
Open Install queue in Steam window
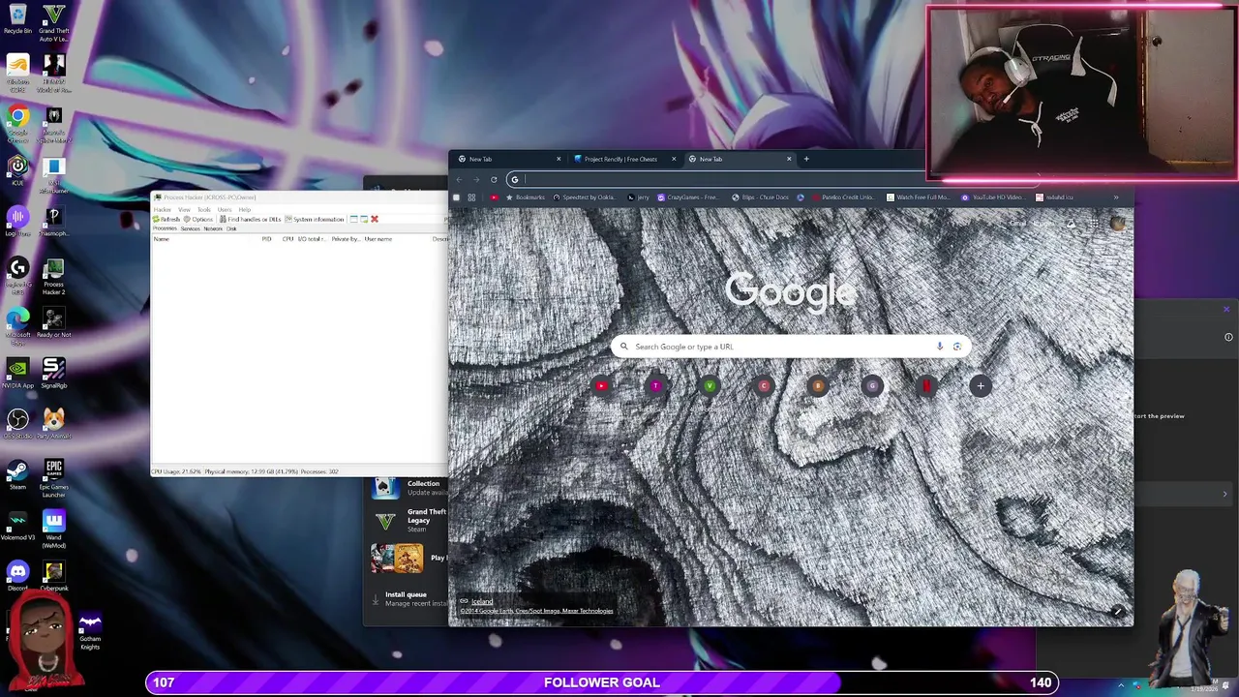coord(409,598)
